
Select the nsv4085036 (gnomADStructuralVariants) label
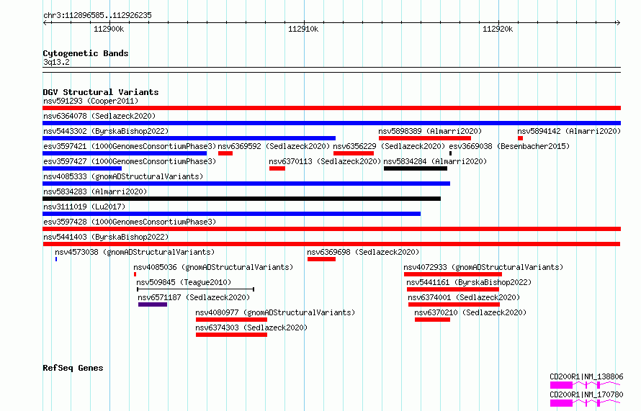click(x=213, y=267)
